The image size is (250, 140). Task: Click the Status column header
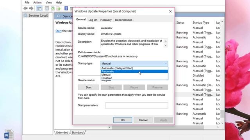[180, 23]
